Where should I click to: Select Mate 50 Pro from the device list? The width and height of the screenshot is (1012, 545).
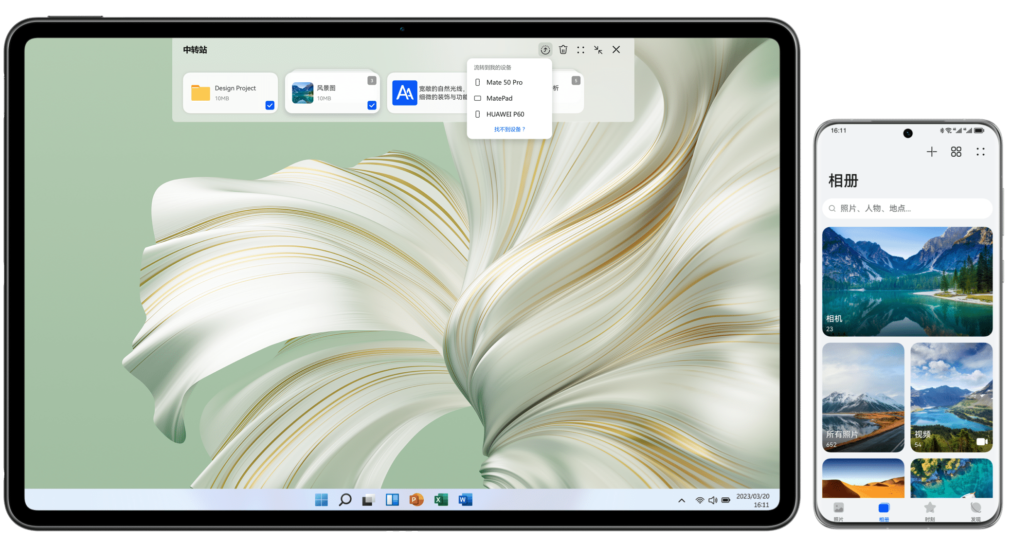point(505,82)
